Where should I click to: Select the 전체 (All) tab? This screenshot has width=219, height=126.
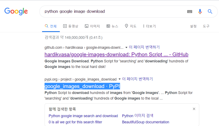pyautogui.click(x=51, y=26)
